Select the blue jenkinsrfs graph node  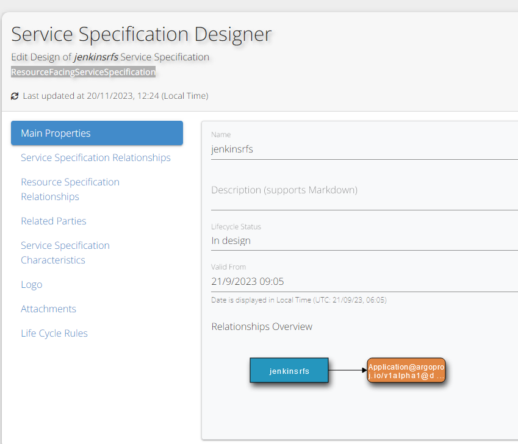(x=289, y=370)
